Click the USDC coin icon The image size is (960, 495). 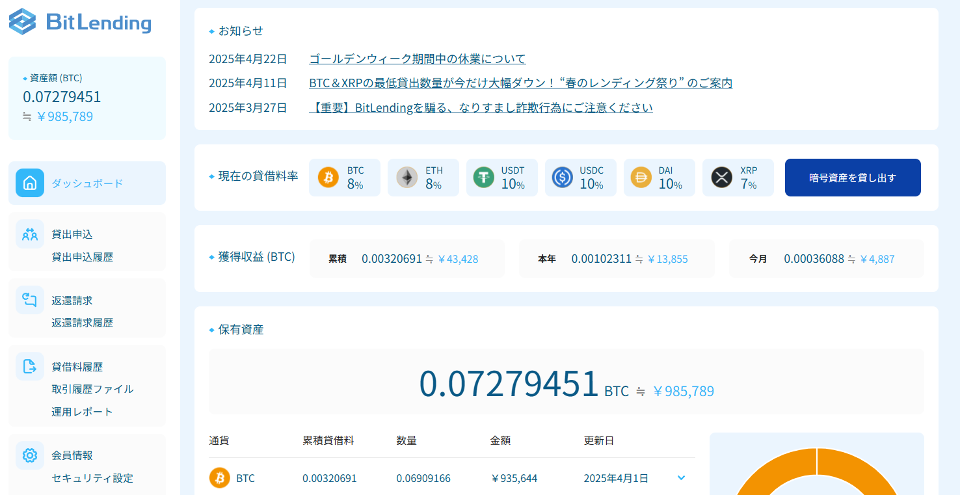tap(563, 177)
